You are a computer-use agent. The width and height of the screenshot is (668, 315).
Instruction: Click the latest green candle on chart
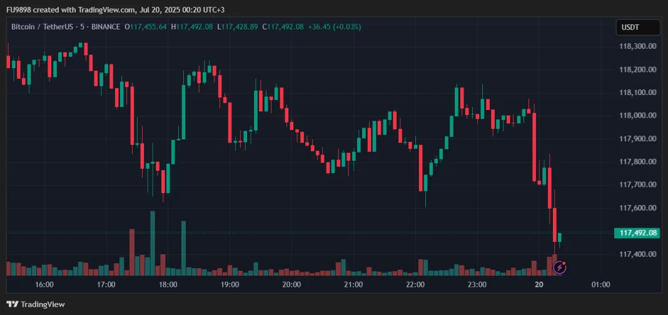(559, 237)
